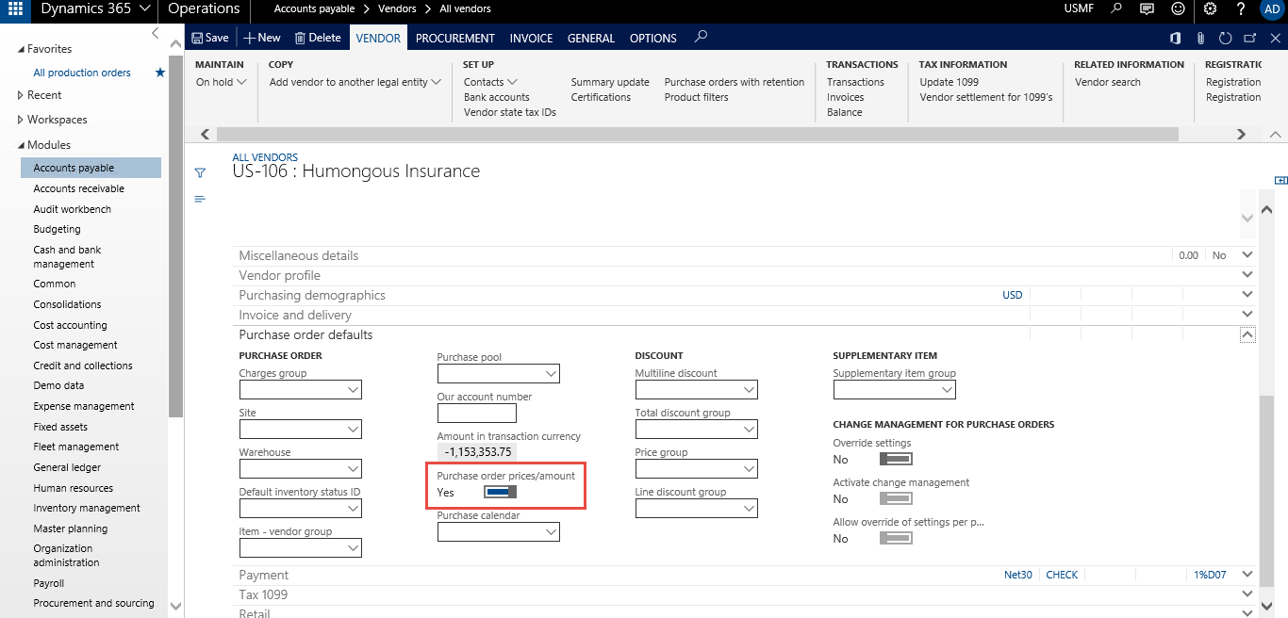1288x618 pixels.
Task: Open the filter funnel icon
Action: [x=199, y=173]
